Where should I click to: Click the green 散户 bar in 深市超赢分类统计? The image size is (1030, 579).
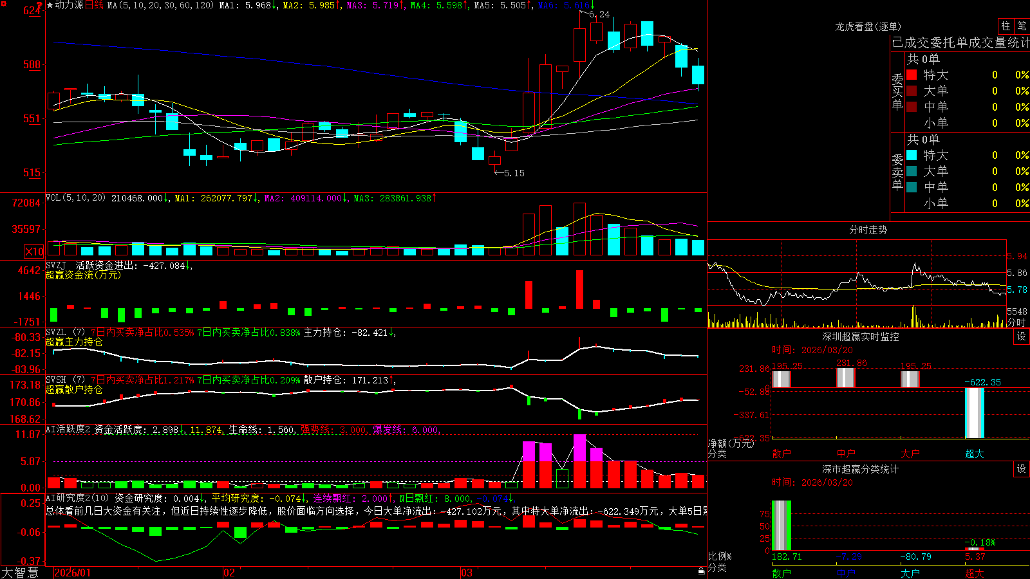point(782,525)
